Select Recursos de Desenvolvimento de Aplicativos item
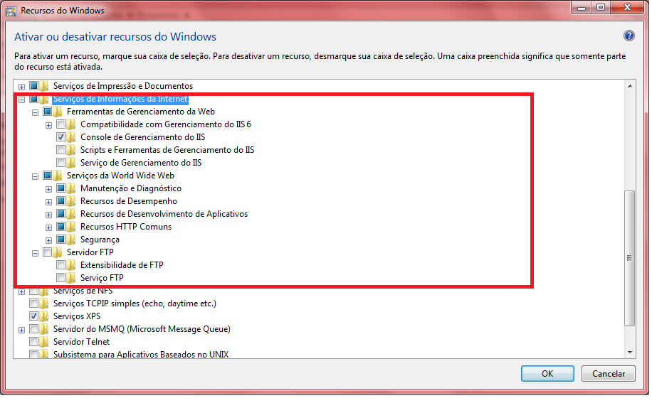The image size is (652, 403). coord(164,214)
